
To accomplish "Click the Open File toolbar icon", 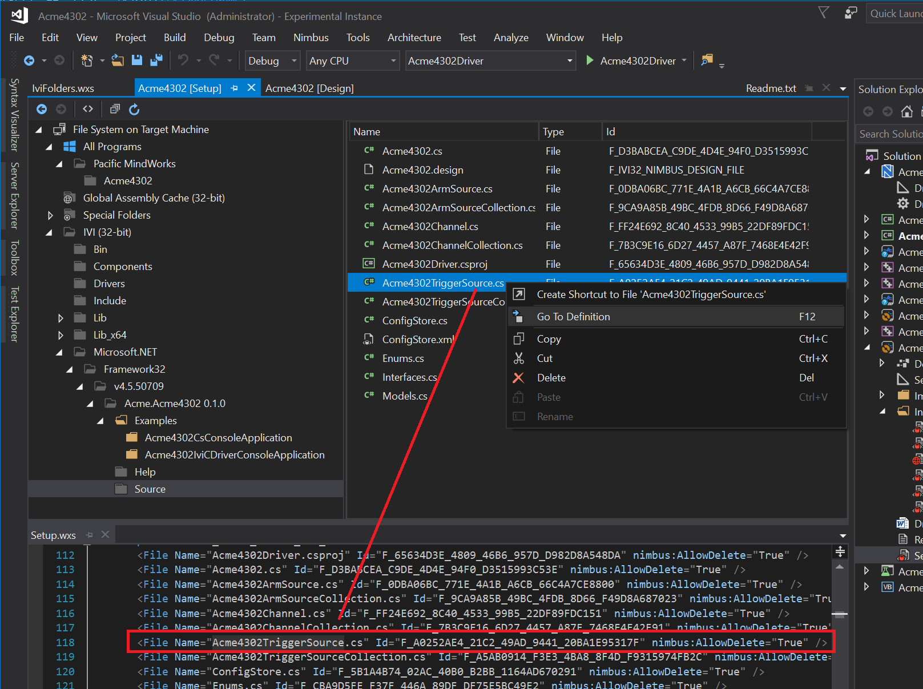I will tap(118, 61).
